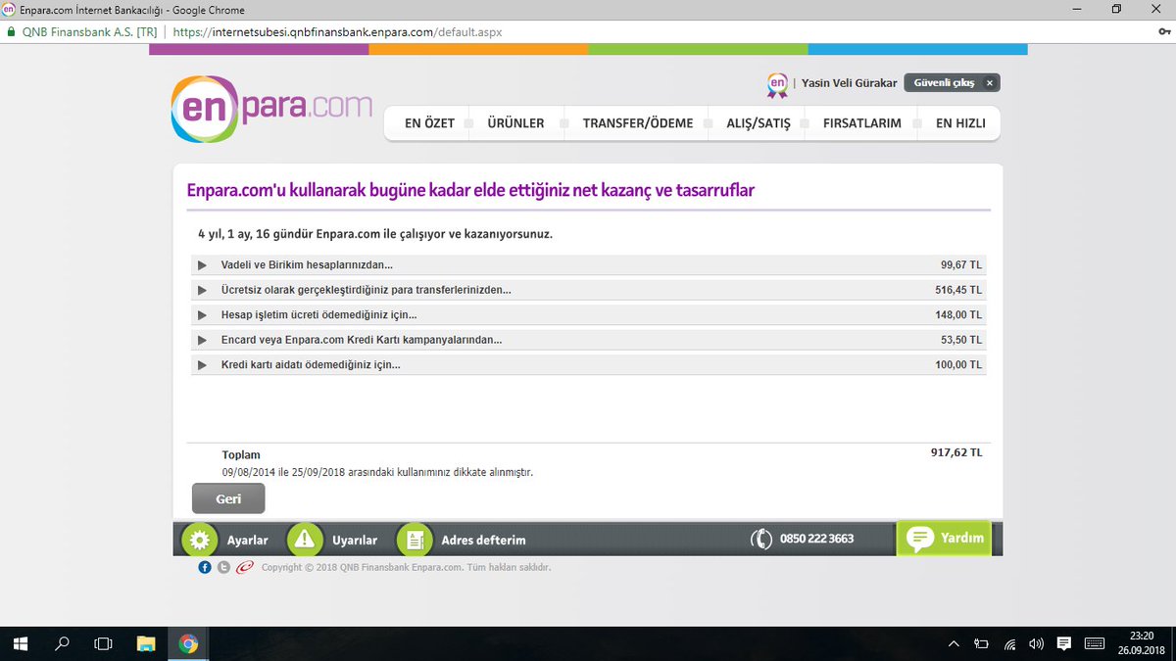
Task: Click the QNB Finansbank A.S. [TR] certificate label
Action: tap(88, 31)
